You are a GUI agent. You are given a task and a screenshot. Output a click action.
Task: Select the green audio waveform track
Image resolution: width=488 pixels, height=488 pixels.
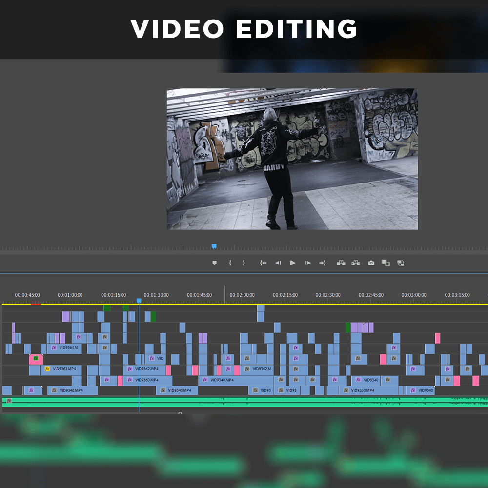pyautogui.click(x=244, y=402)
